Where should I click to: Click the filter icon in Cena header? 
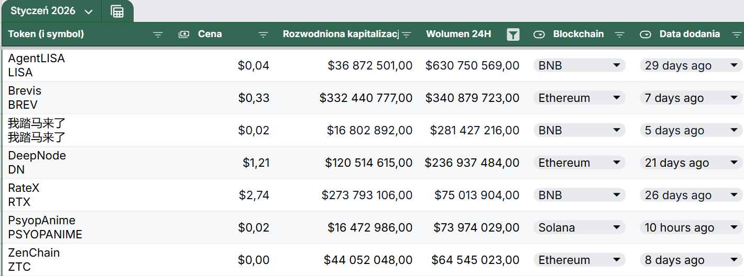[x=264, y=34]
